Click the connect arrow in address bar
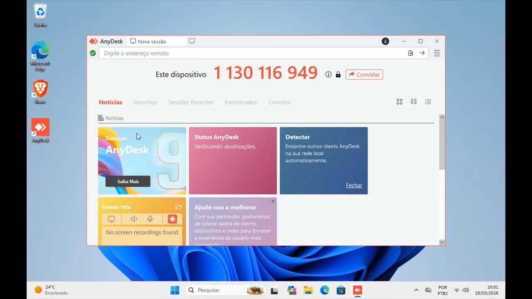The height and width of the screenshot is (299, 532). click(422, 53)
